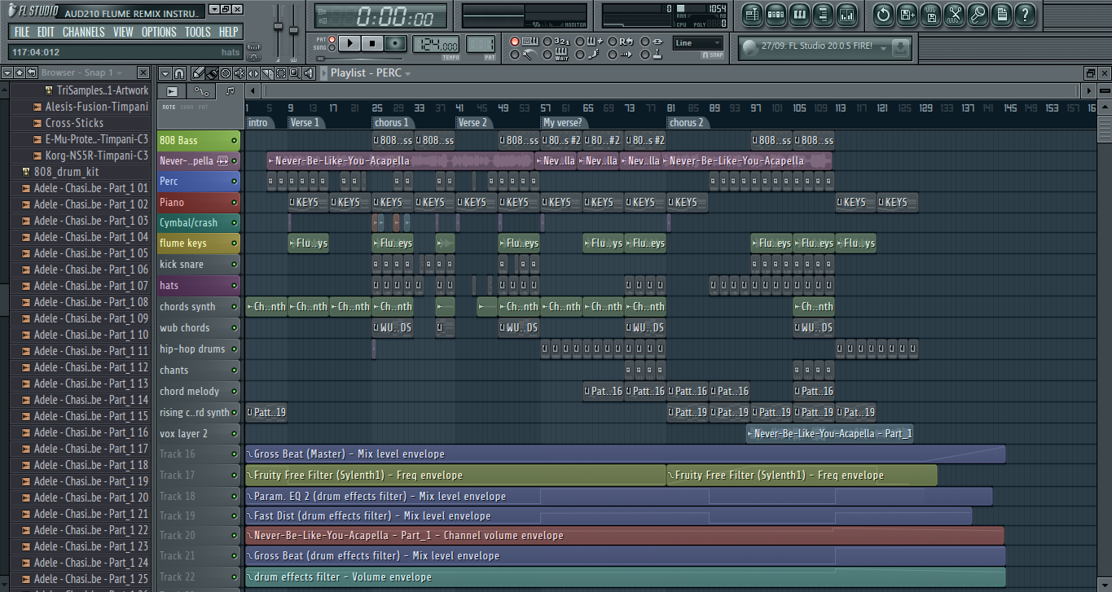
Task: Click the song position slider under transport
Action: coord(358,59)
